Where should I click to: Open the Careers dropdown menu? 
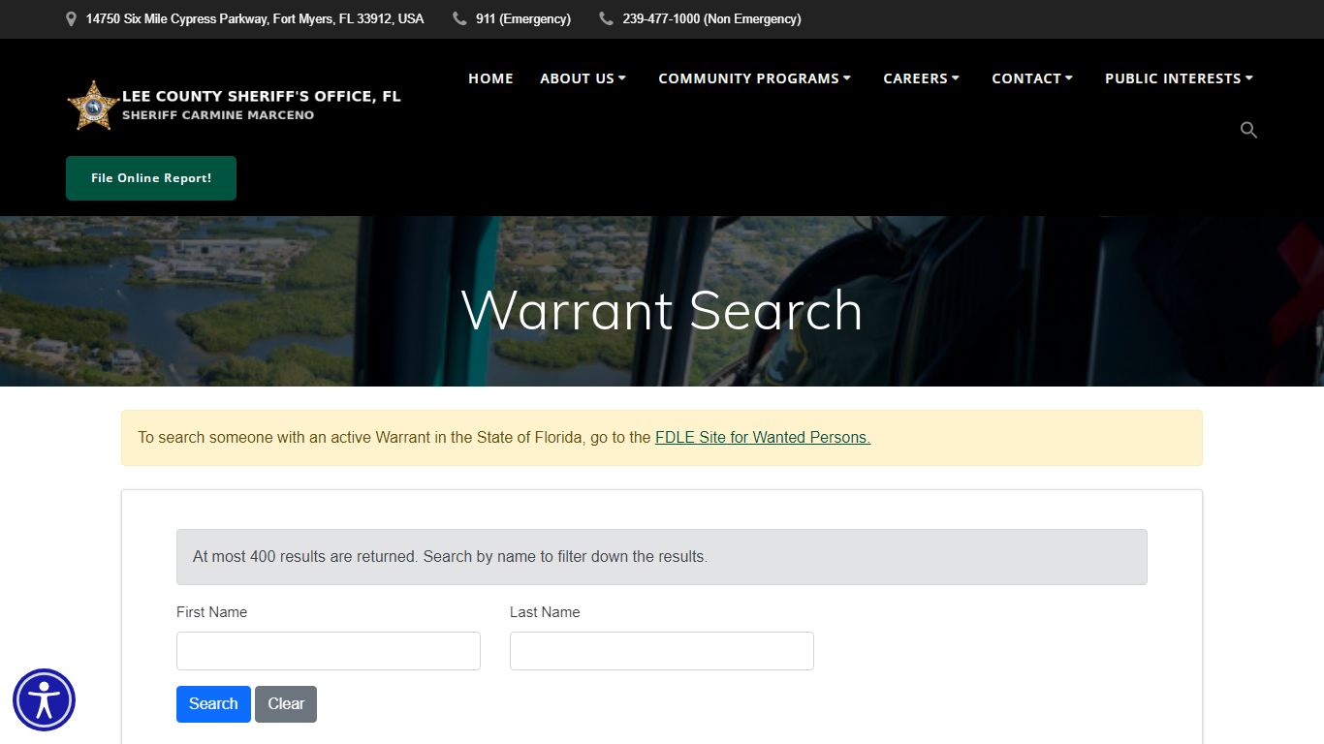922,78
